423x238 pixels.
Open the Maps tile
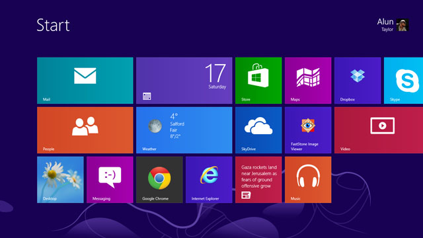[x=308, y=81]
